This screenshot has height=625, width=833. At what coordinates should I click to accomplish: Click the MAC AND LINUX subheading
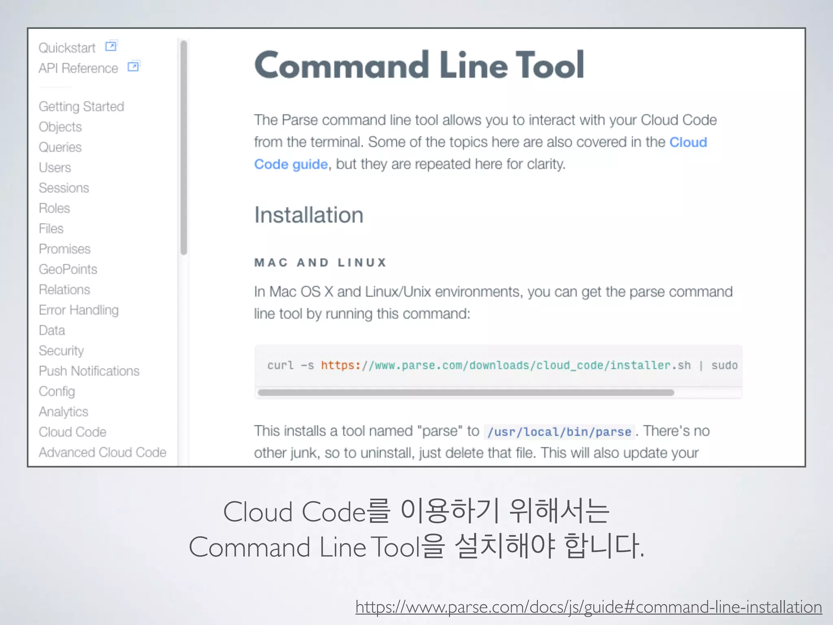(321, 262)
